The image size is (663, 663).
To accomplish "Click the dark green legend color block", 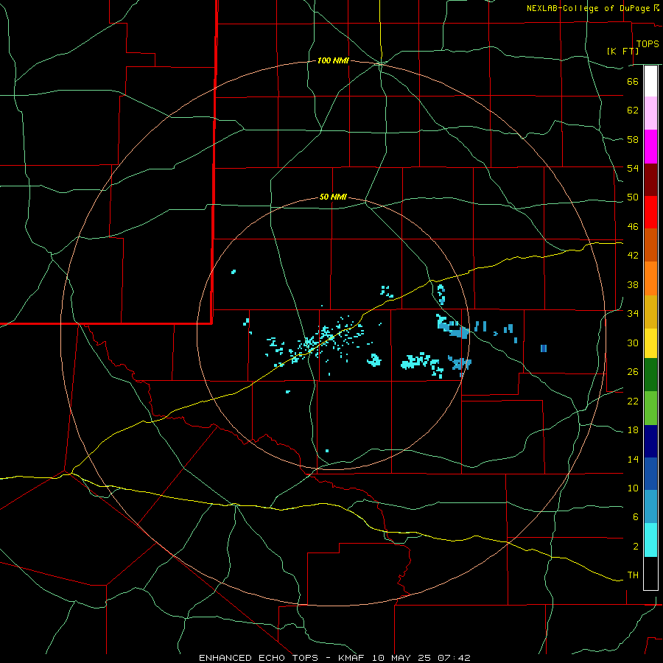I will 650,375.
